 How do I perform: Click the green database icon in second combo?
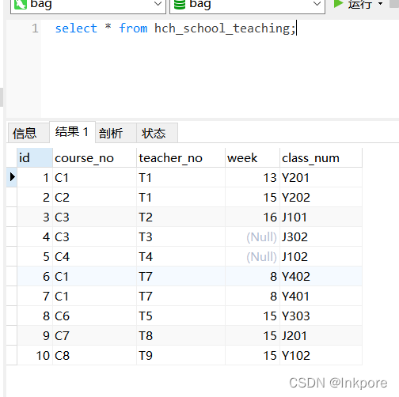pos(180,4)
